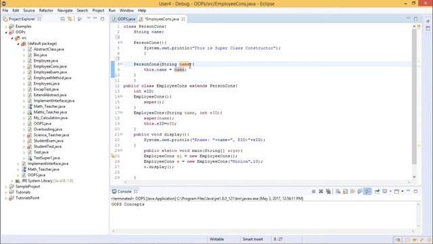Toggle Word Wrap in Console toolbar
This screenshot has height=244, width=433.
pyautogui.click(x=352, y=191)
